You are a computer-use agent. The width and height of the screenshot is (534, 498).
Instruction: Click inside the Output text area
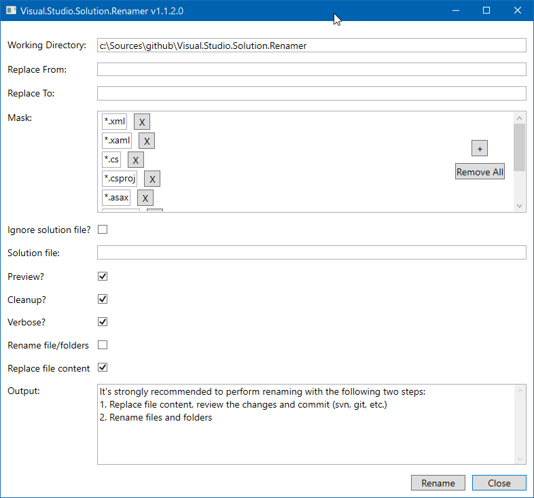coord(306,425)
